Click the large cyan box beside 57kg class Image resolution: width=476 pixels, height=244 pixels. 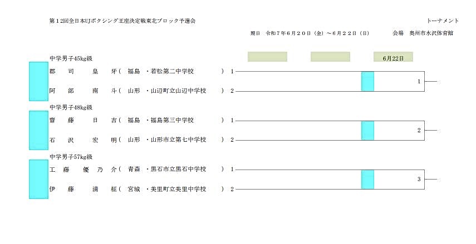click(38, 179)
